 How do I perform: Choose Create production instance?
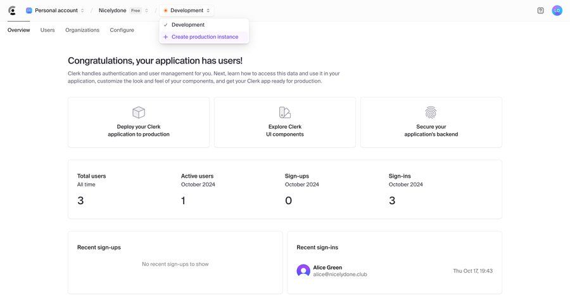tap(204, 37)
